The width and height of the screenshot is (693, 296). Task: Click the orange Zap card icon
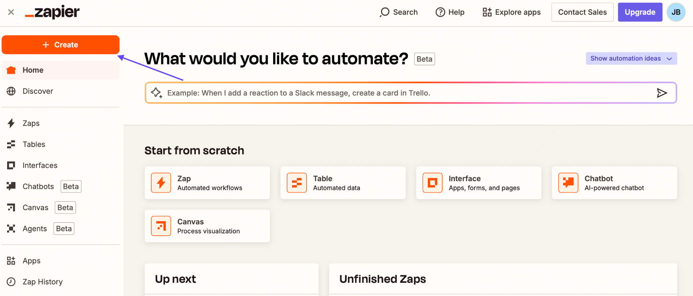[x=161, y=183]
